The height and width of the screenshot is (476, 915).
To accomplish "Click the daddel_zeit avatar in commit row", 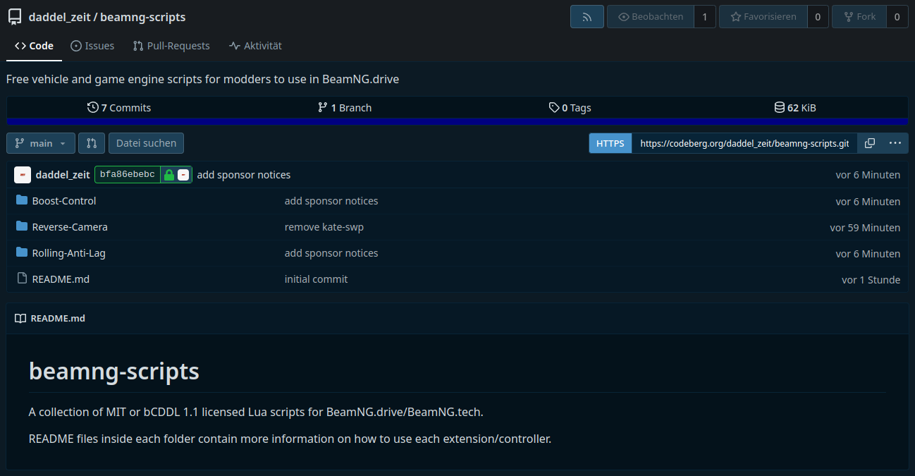I will click(23, 175).
